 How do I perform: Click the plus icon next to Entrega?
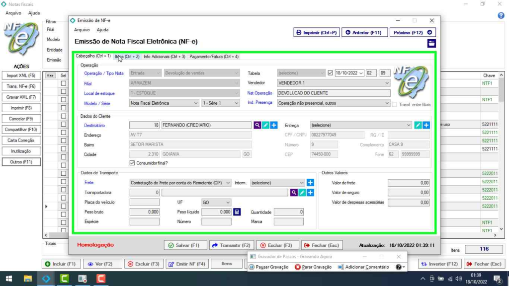(426, 125)
